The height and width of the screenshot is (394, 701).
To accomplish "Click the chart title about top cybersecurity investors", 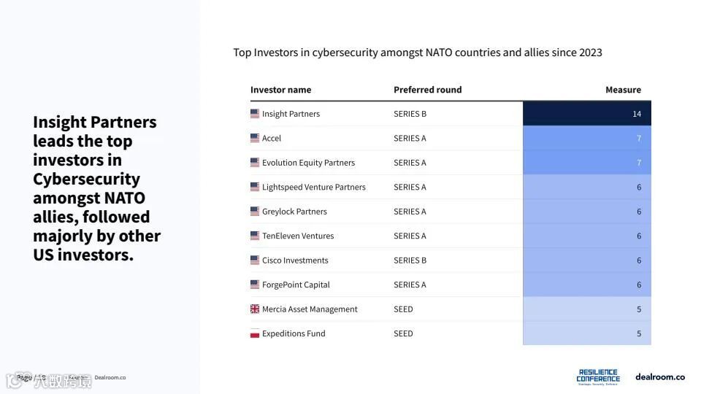I will pos(418,53).
